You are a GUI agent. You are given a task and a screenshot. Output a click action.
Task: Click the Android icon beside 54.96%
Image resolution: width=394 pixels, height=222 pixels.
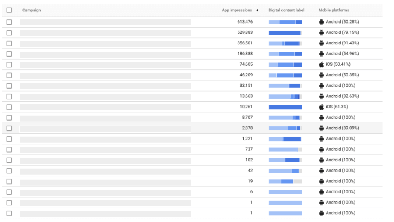pyautogui.click(x=321, y=54)
